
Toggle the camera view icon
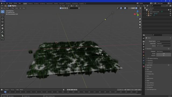140,25
